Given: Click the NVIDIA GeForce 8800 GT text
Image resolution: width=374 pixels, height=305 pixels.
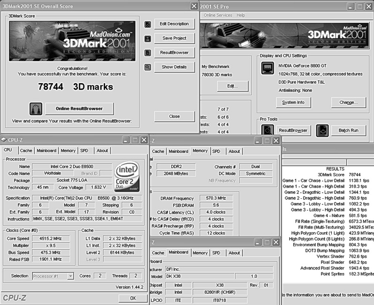Looking at the screenshot, I should click(x=303, y=66).
